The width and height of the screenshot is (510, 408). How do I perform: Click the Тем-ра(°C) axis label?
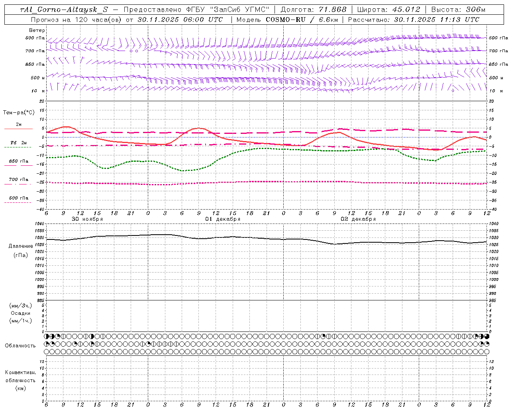click(19, 113)
